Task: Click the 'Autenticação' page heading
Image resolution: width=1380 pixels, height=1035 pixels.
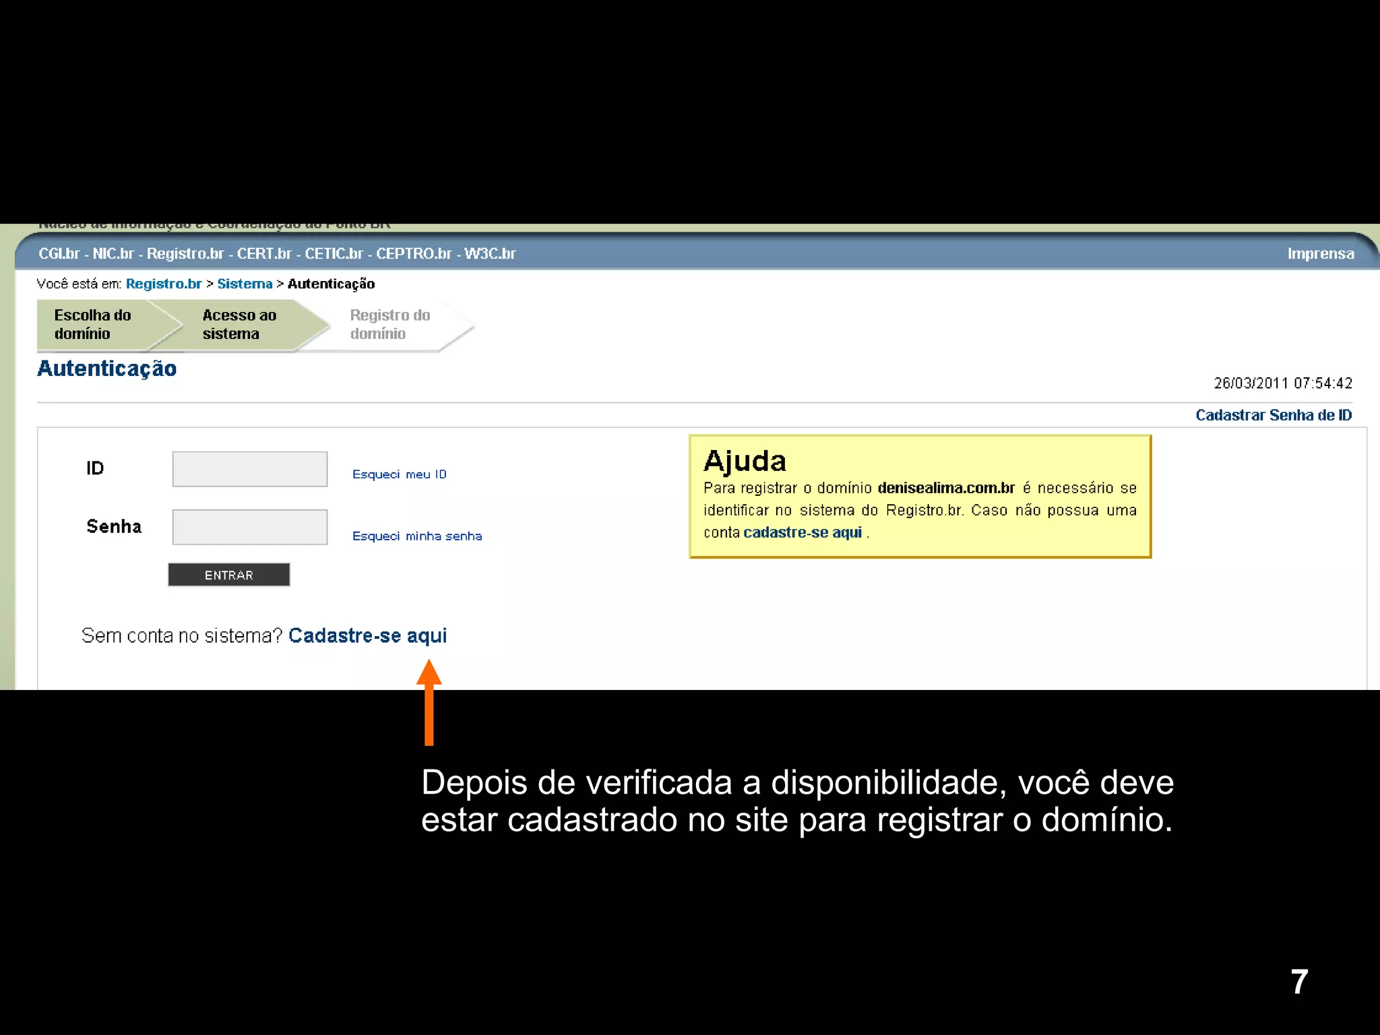Action: 107,369
